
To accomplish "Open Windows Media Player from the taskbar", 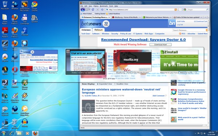I will pos(27,133).
